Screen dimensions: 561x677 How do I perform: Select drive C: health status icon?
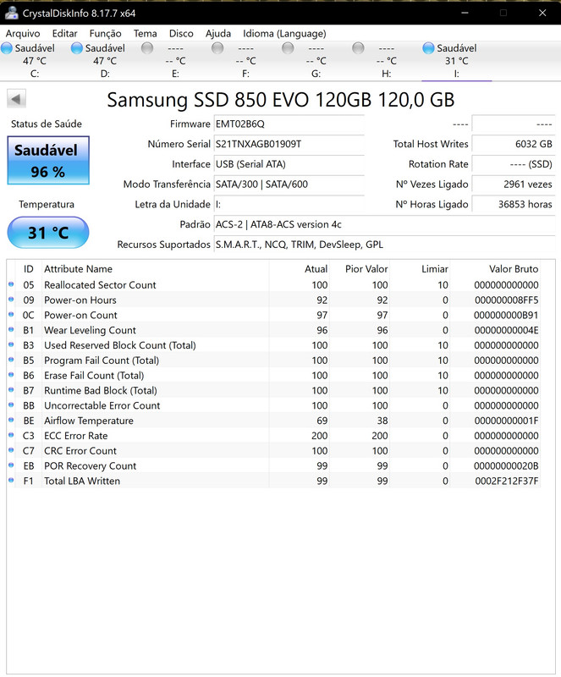(x=7, y=48)
